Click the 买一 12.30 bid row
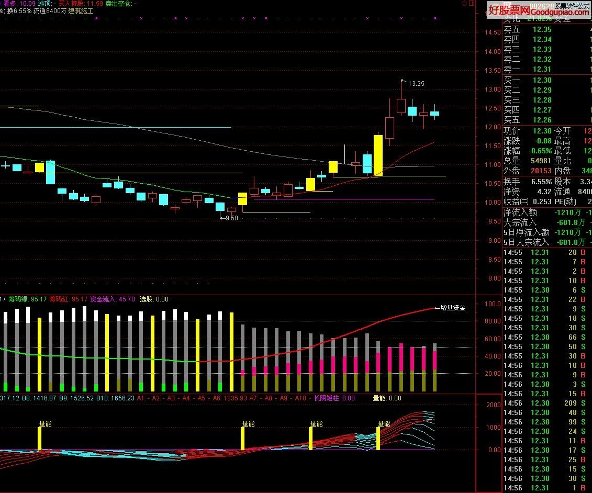This screenshot has height=493, width=592. click(x=547, y=80)
